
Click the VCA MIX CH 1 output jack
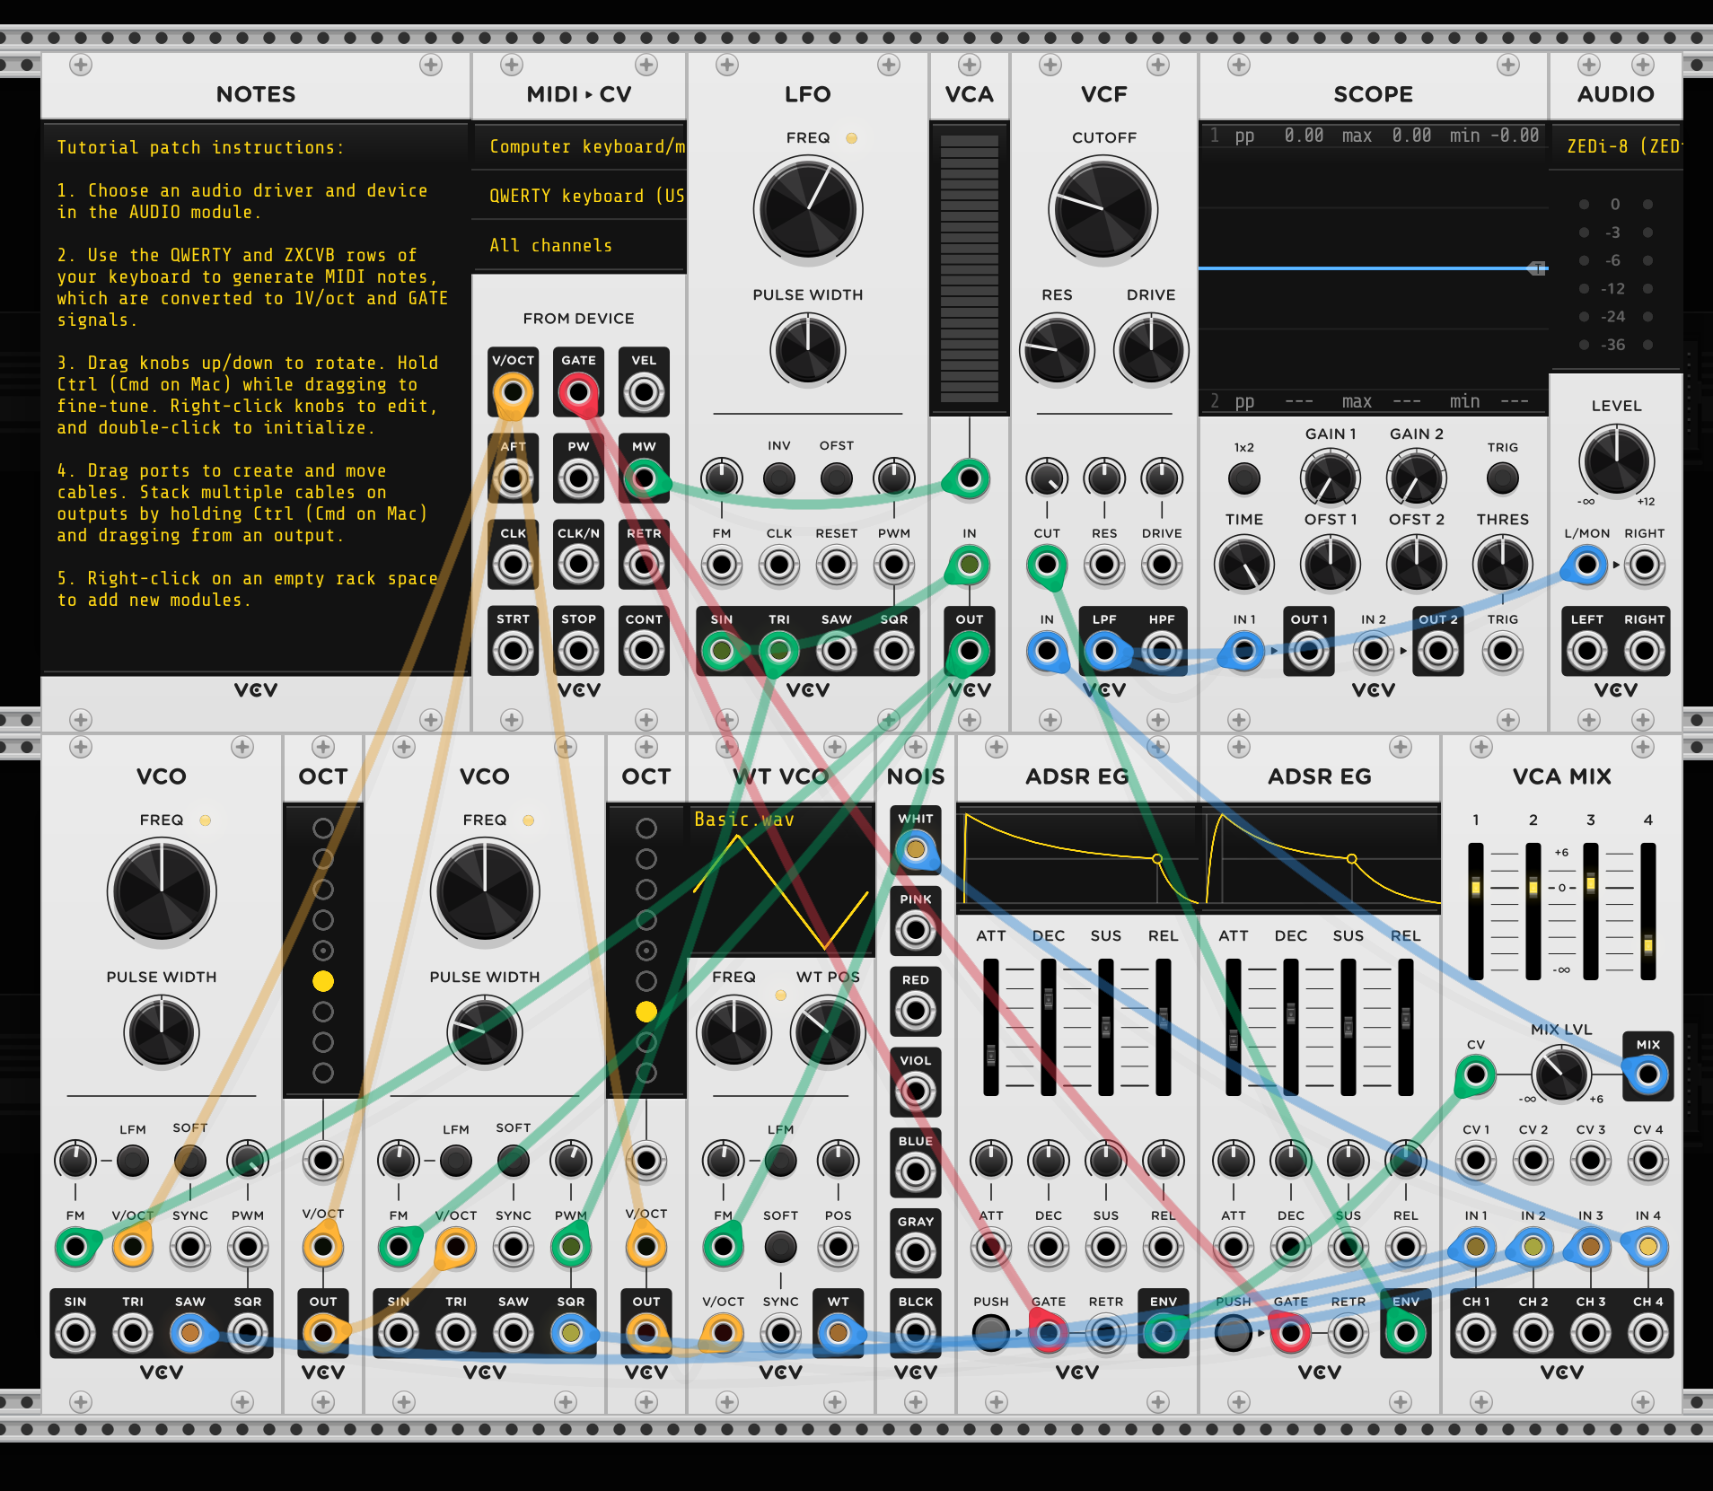pos(1475,1334)
